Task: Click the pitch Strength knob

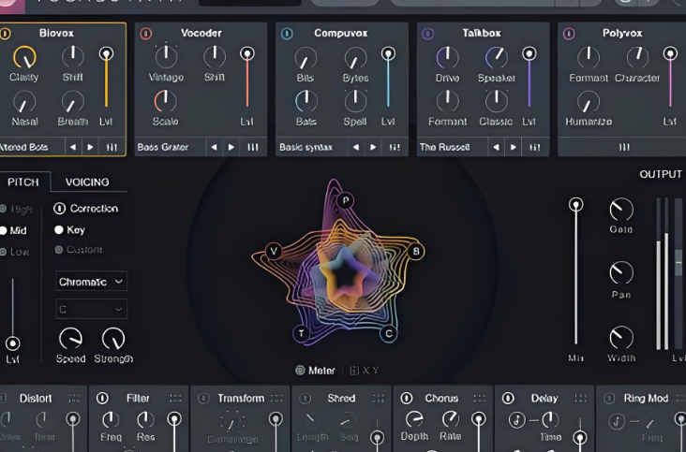Action: point(113,339)
